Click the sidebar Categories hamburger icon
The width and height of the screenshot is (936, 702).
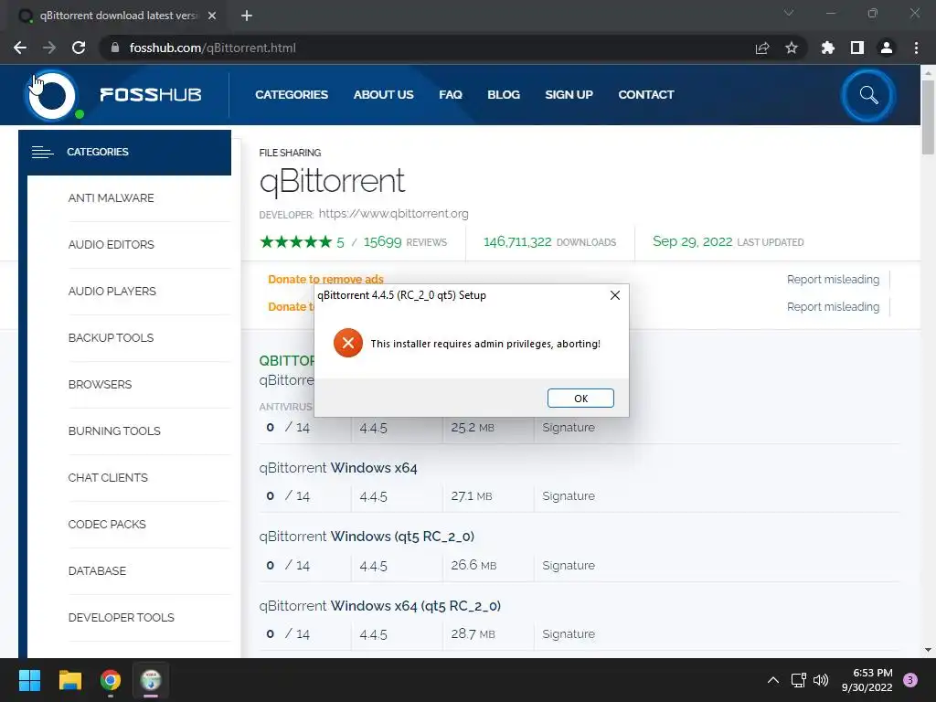tap(42, 153)
